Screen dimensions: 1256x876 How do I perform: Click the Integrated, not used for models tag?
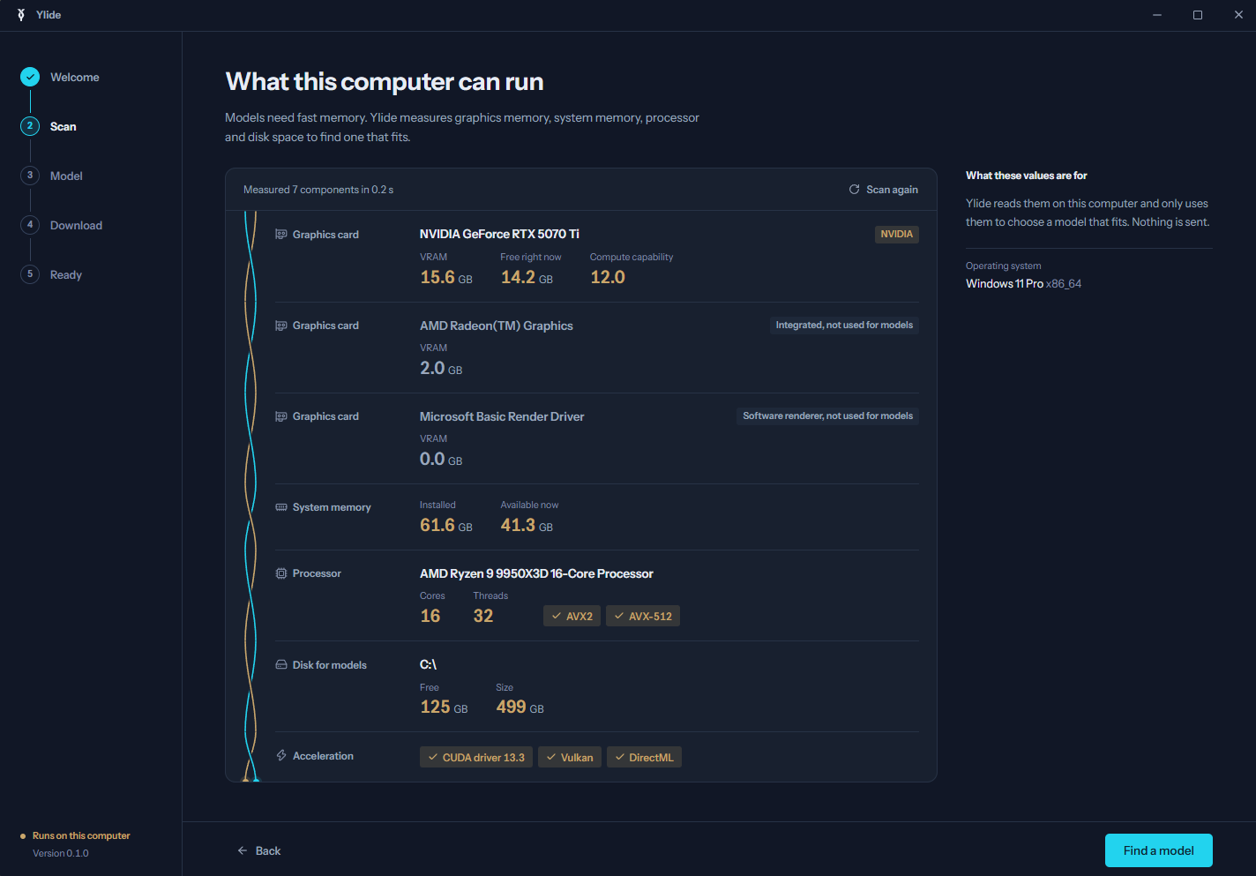pos(844,326)
